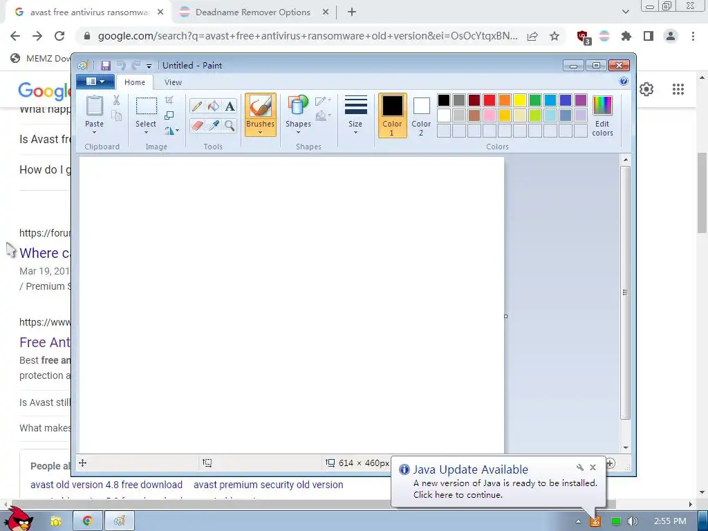Expand the Select dropdown arrow
Image resolution: width=708 pixels, height=531 pixels.
(x=146, y=133)
